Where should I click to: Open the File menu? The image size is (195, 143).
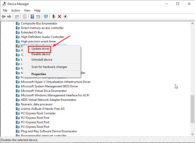point(5,10)
